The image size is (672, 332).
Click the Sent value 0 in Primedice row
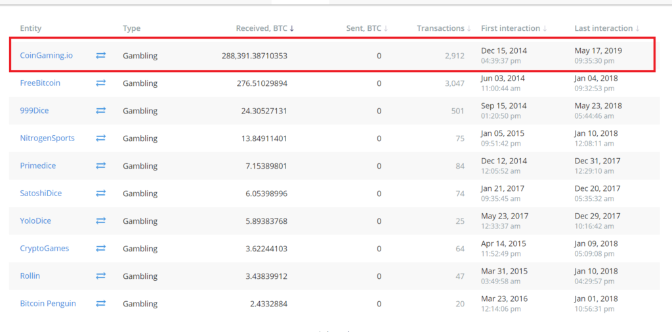click(379, 166)
